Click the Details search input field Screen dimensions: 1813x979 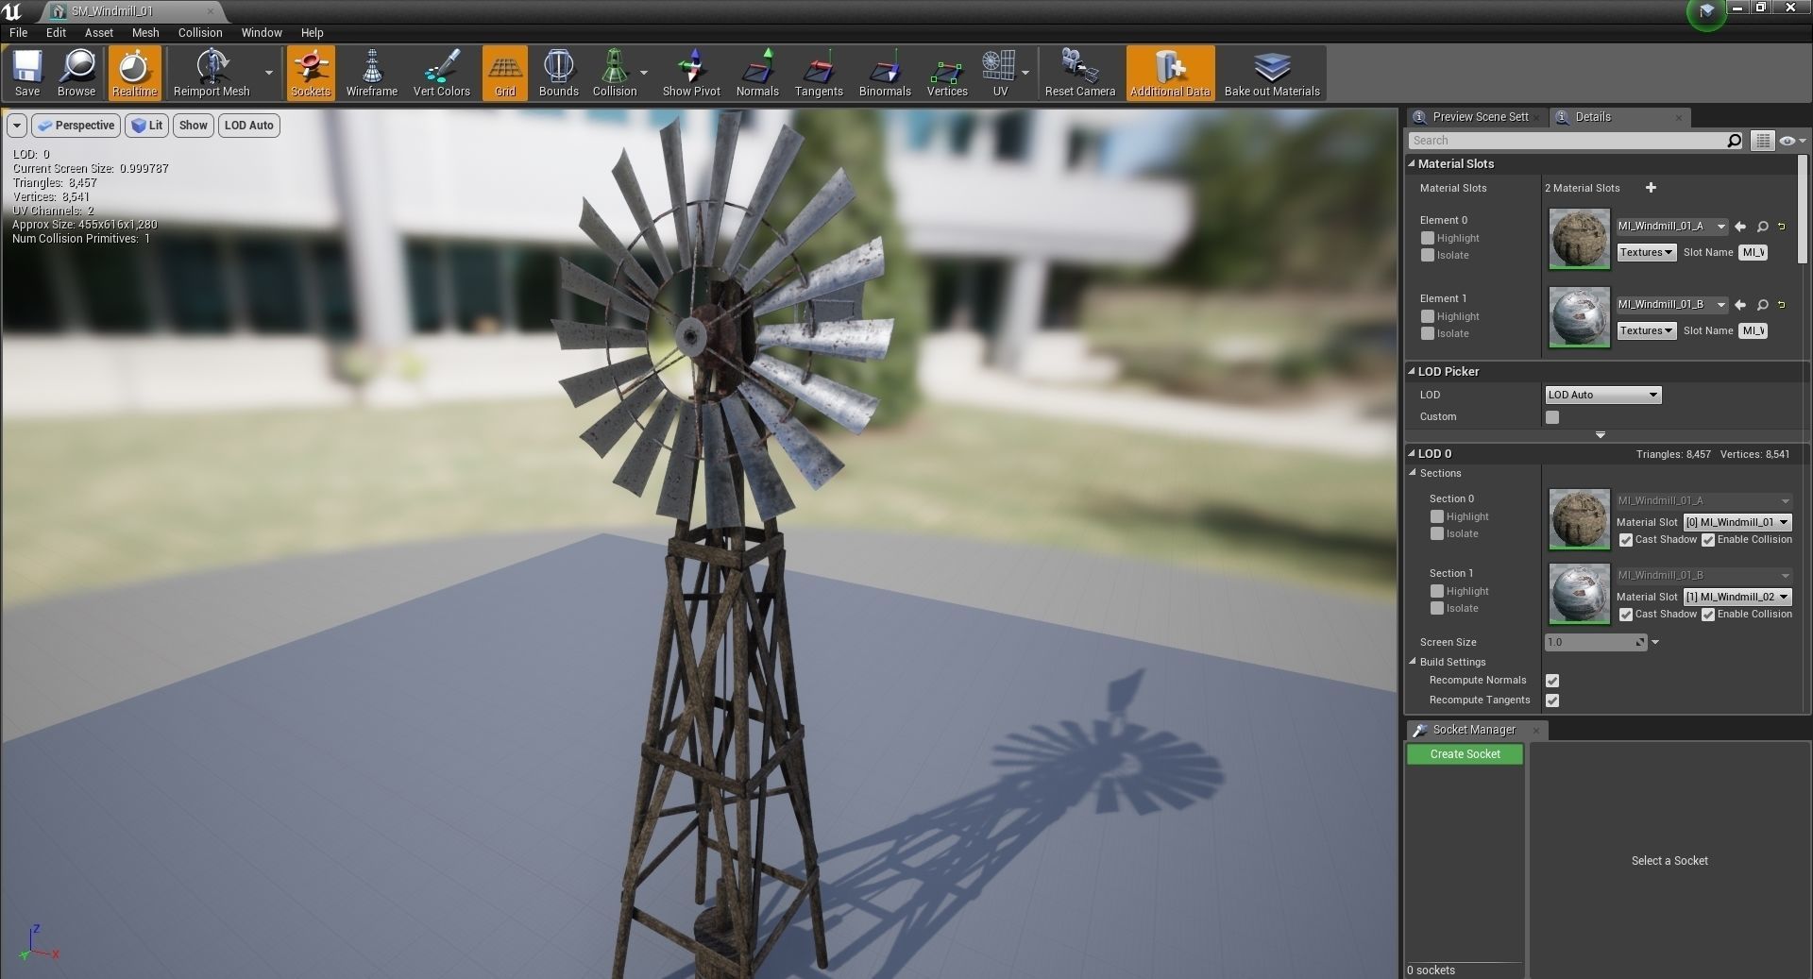[1567, 141]
